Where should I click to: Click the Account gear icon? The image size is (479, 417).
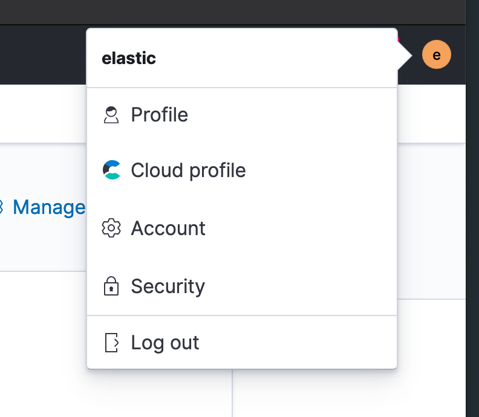tap(111, 228)
